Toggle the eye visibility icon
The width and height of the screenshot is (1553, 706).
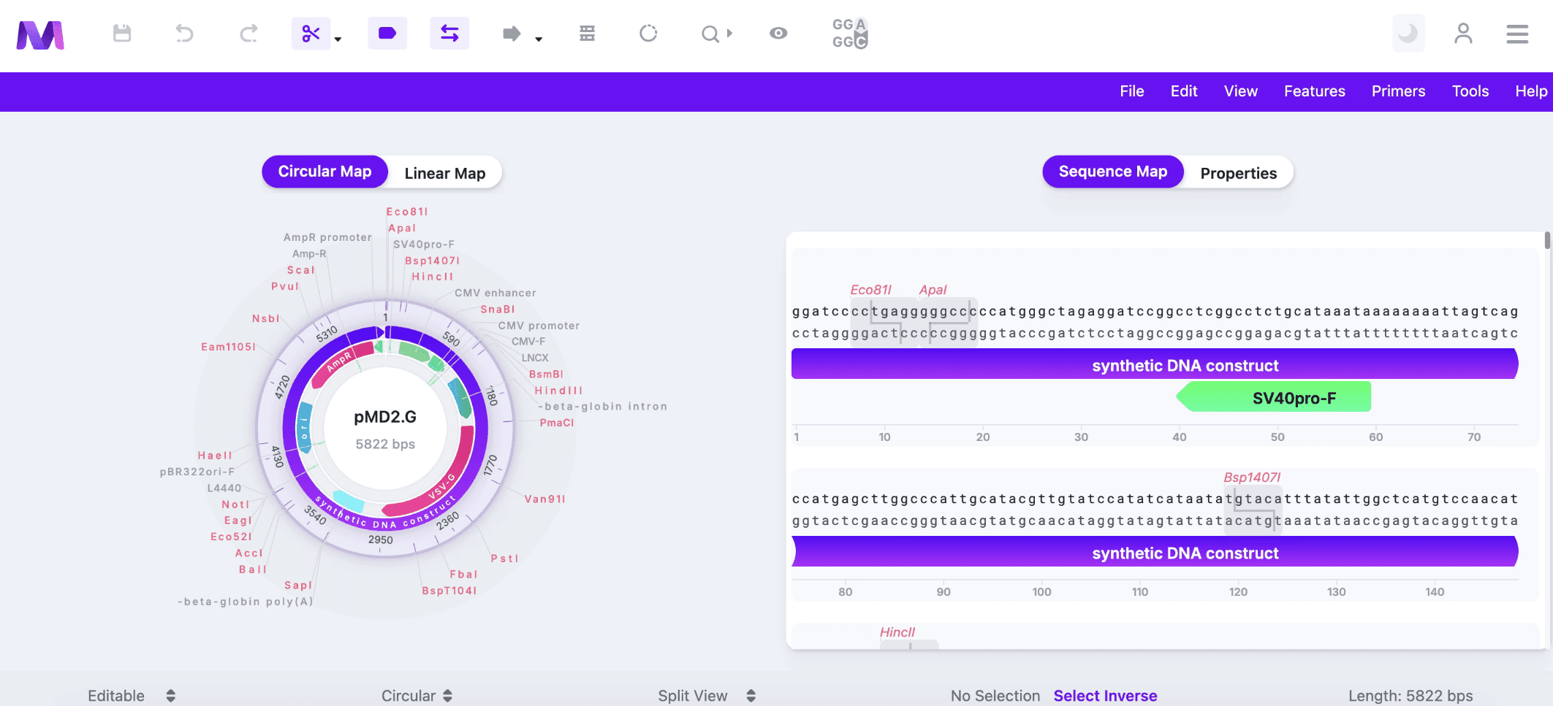point(778,34)
